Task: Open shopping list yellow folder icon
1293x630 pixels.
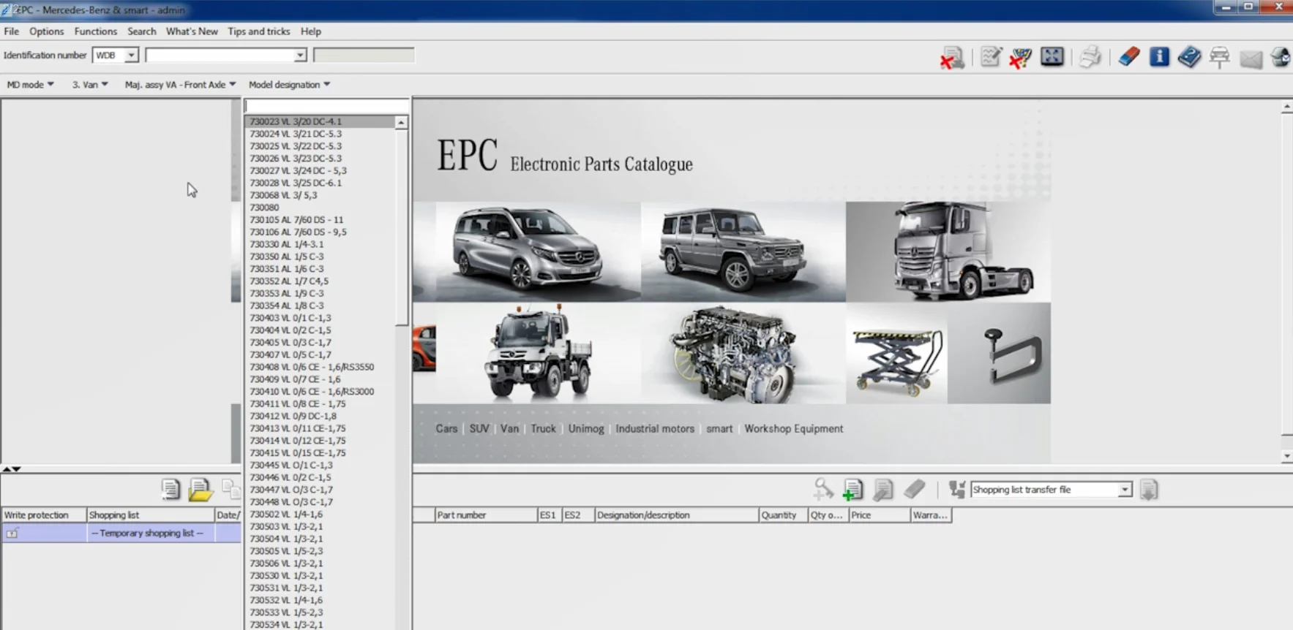Action: pos(200,490)
